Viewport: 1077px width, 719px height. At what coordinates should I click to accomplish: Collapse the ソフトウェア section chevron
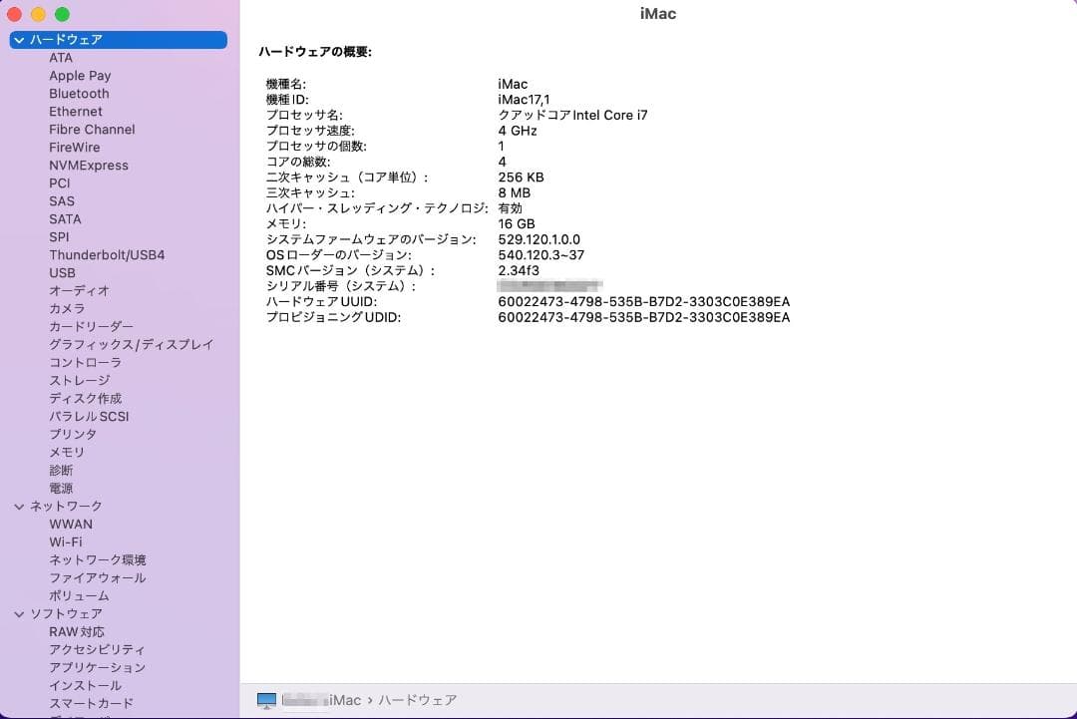tap(19, 614)
